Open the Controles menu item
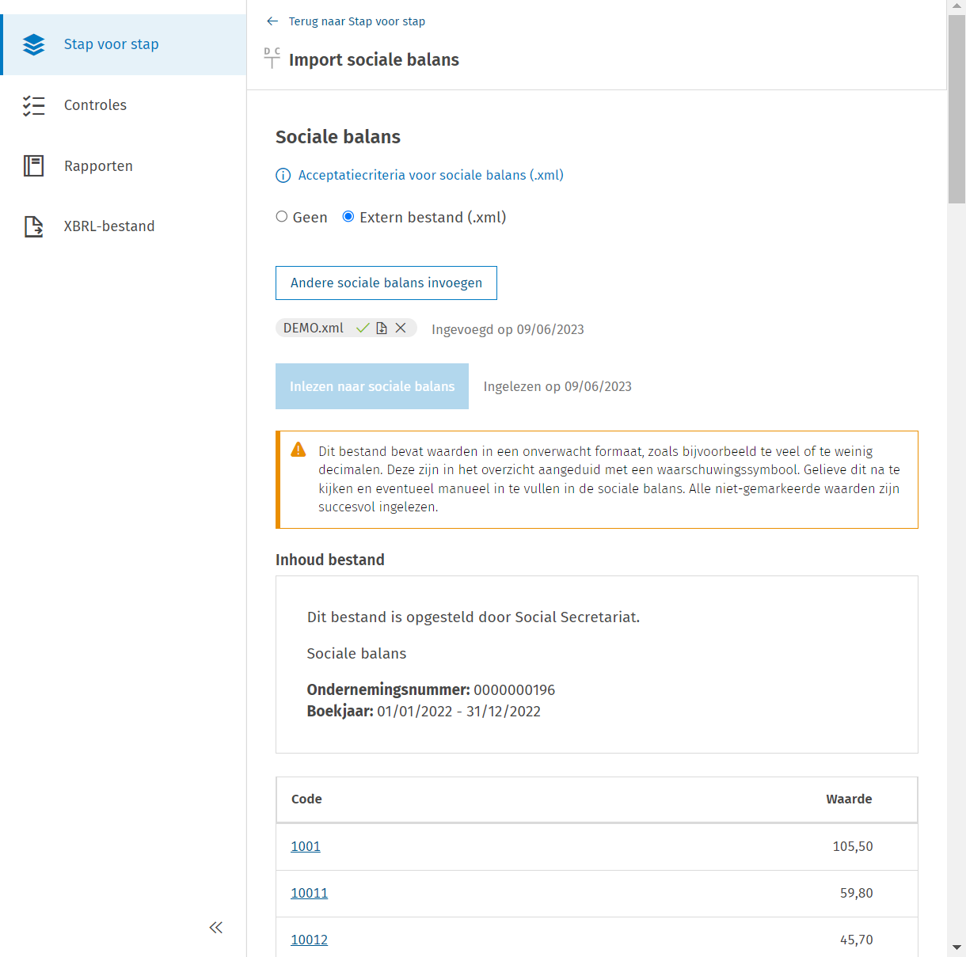 pos(95,105)
